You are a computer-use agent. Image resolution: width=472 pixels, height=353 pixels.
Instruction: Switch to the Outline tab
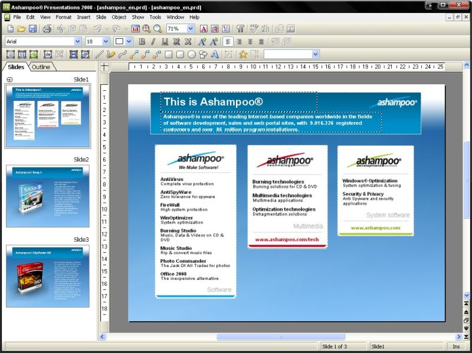[41, 67]
